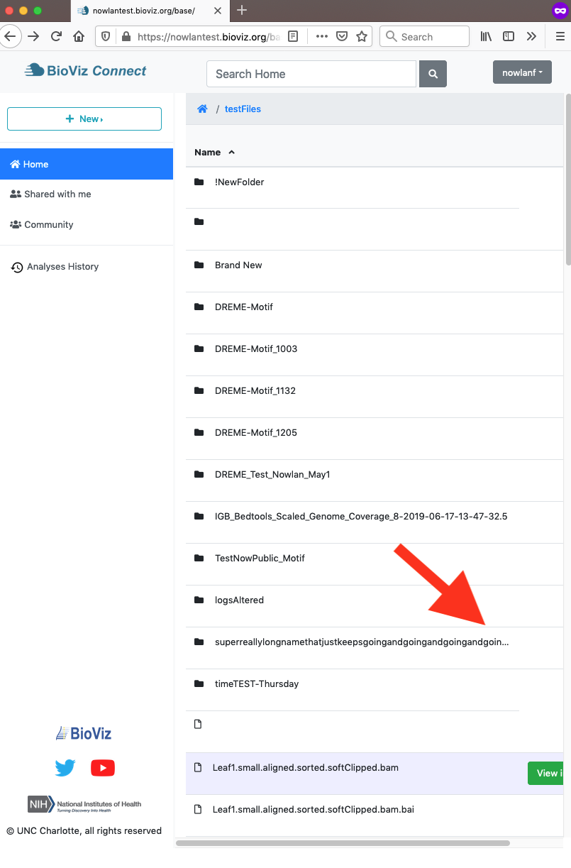The width and height of the screenshot is (571, 868).
Task: Expand the New dropdown button
Action: (84, 119)
